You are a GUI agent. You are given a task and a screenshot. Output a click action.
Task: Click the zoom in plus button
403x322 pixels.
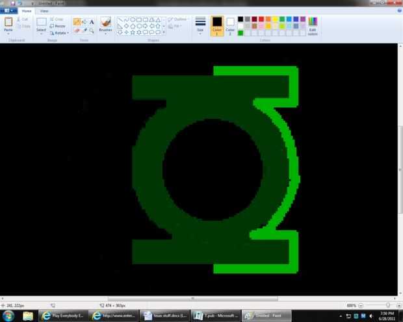point(399,305)
